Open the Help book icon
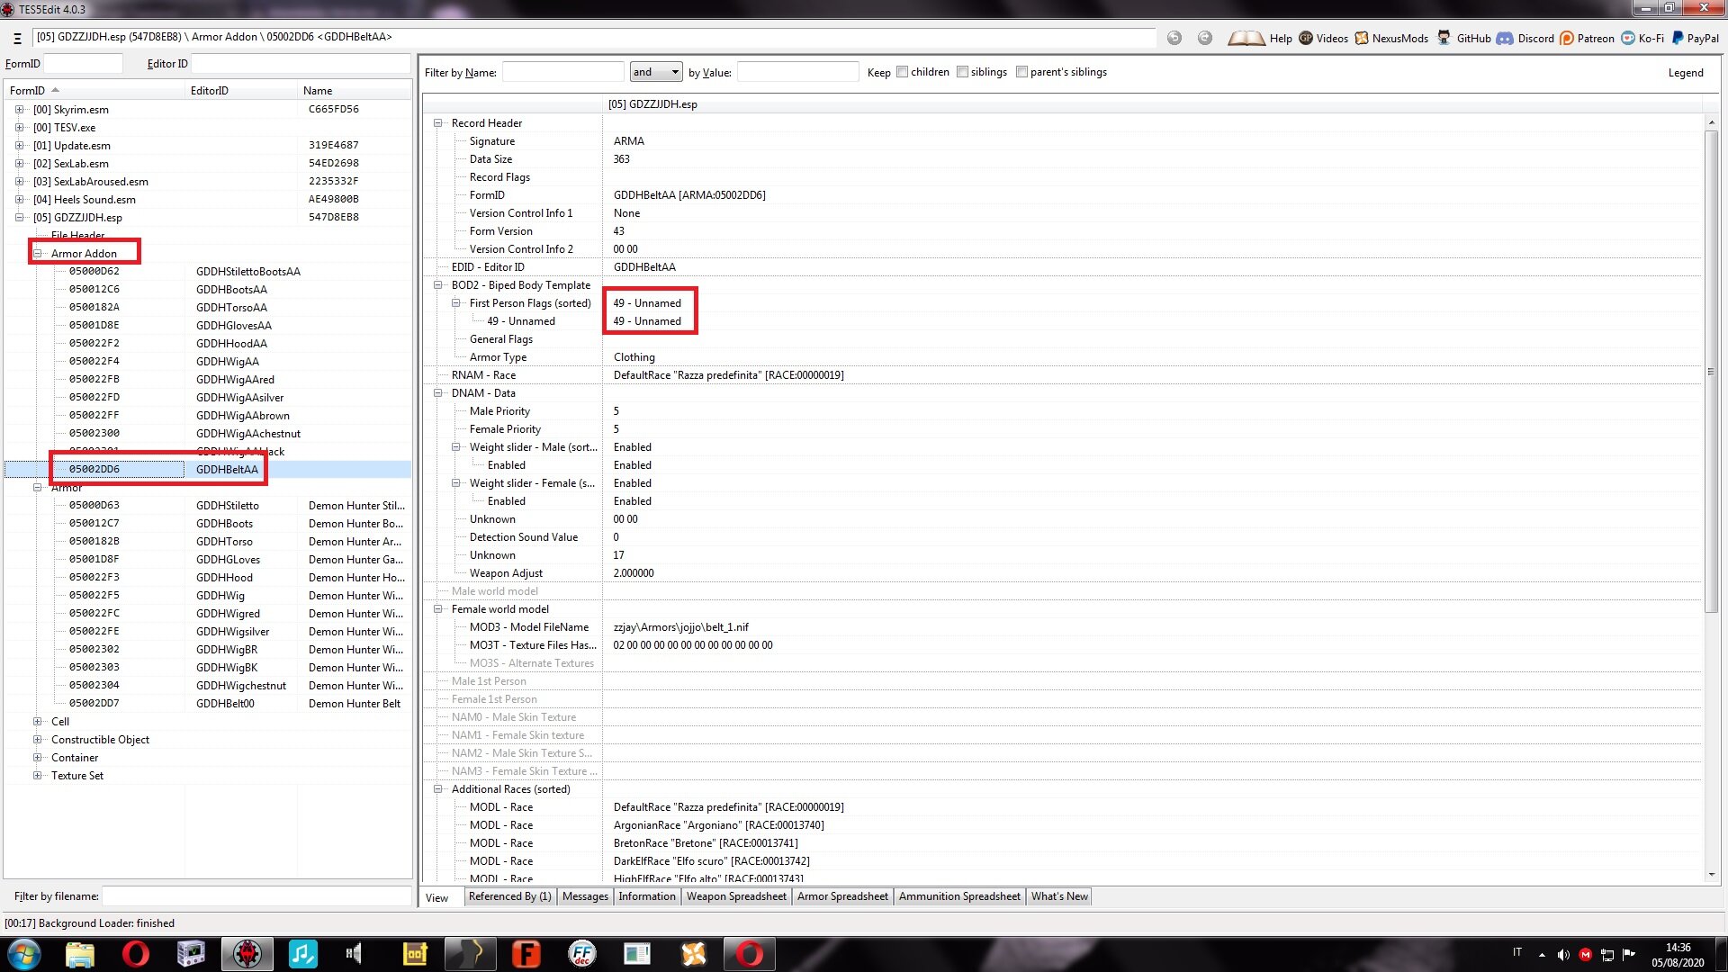The width and height of the screenshot is (1728, 972). (x=1246, y=38)
